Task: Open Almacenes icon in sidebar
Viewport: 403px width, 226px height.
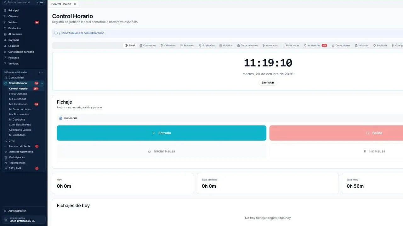Action: pos(5,34)
